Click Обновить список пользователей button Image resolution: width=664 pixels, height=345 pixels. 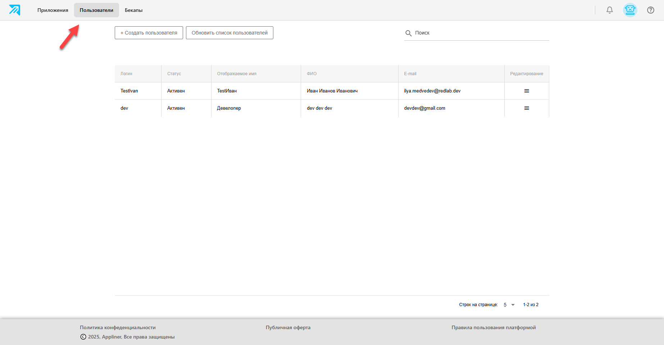[x=229, y=33]
